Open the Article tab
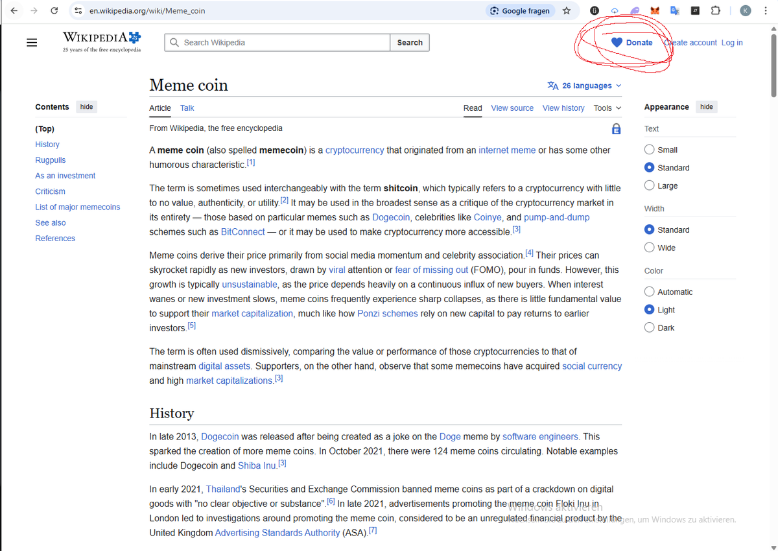The image size is (778, 551). [x=160, y=108]
